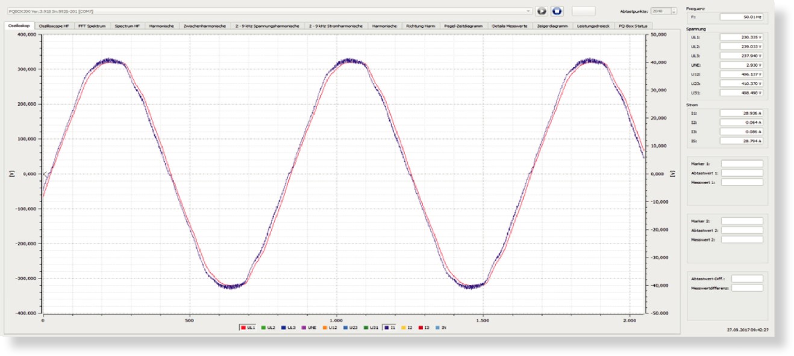Toggle the UNE trace in the legend
Image resolution: width=794 pixels, height=356 pixels.
[x=308, y=328]
